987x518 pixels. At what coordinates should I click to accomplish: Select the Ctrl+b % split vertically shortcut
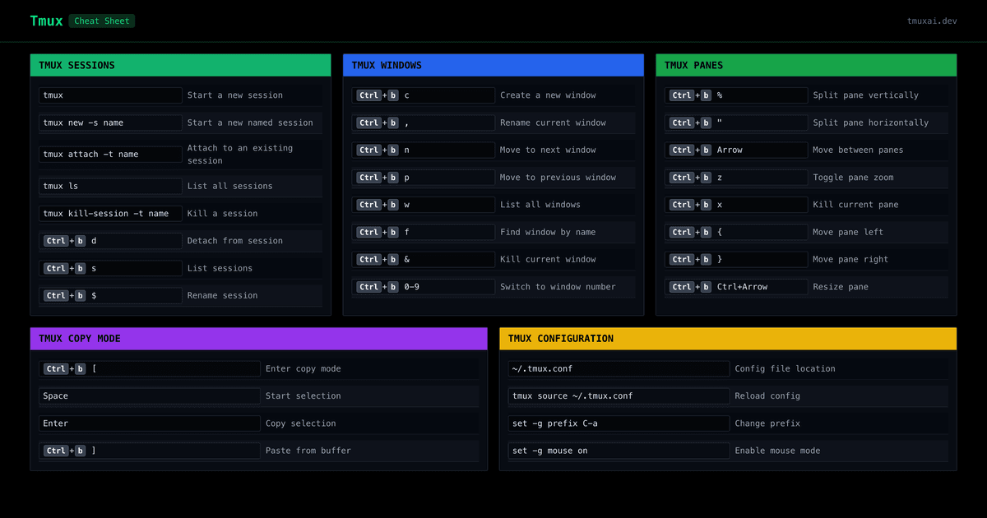pos(735,95)
